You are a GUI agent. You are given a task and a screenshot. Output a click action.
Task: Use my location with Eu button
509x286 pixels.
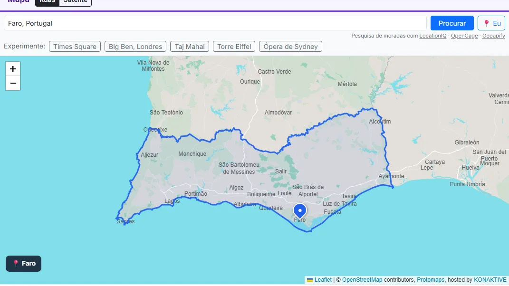491,23
